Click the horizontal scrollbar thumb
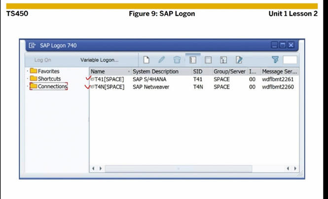Viewport: 328px width, 199px height. pos(179,168)
